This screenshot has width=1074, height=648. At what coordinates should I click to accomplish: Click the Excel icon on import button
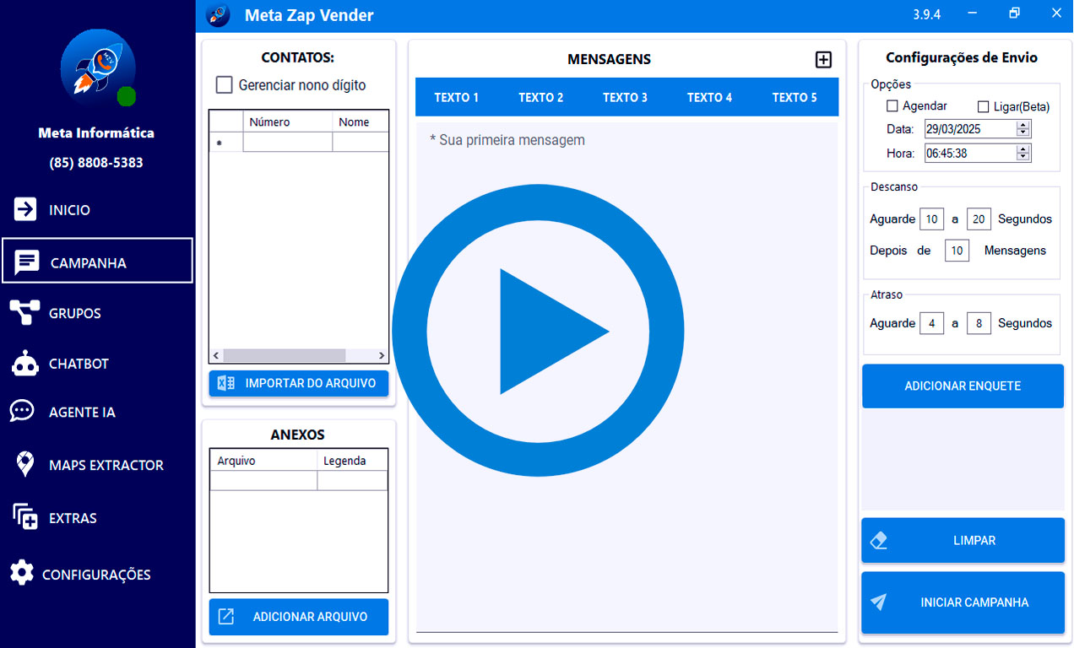pyautogui.click(x=226, y=383)
